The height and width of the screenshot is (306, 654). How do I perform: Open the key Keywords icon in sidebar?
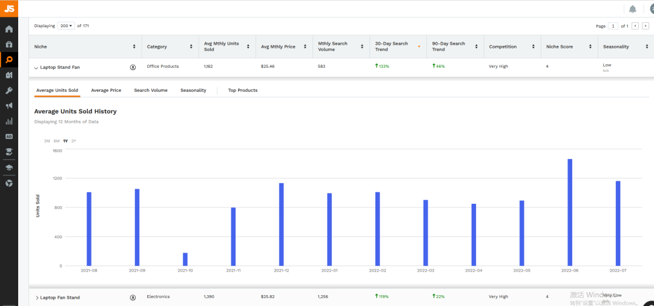coord(8,90)
